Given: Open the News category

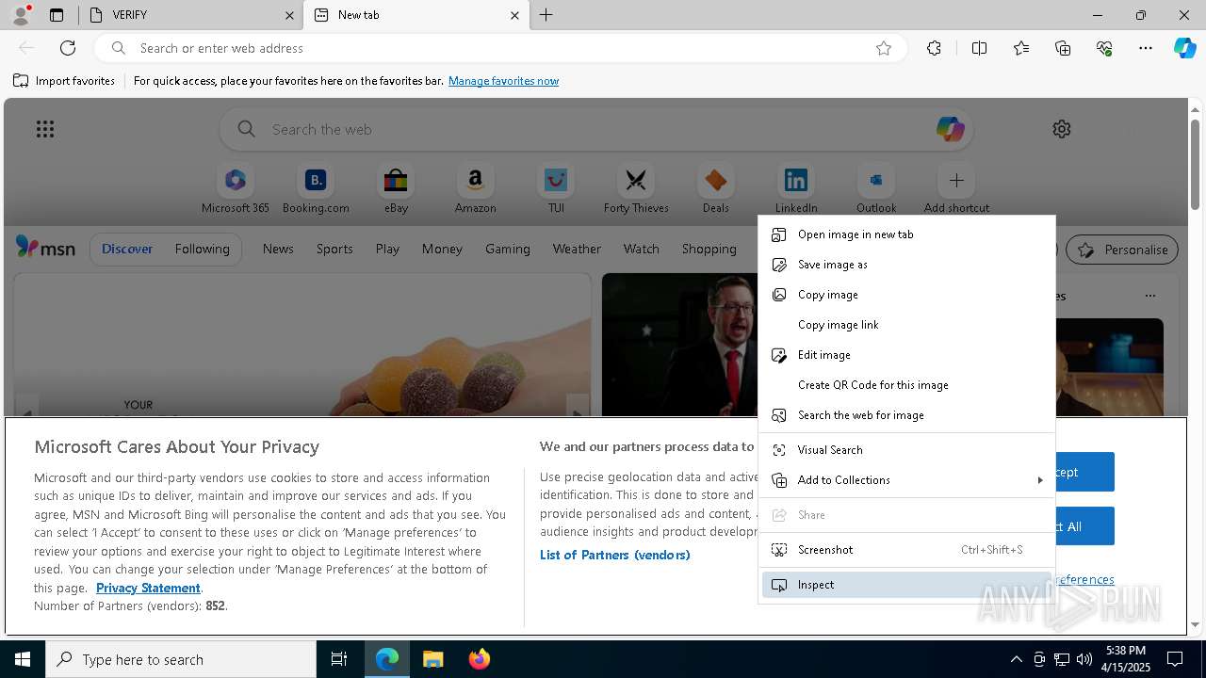Looking at the screenshot, I should [278, 249].
